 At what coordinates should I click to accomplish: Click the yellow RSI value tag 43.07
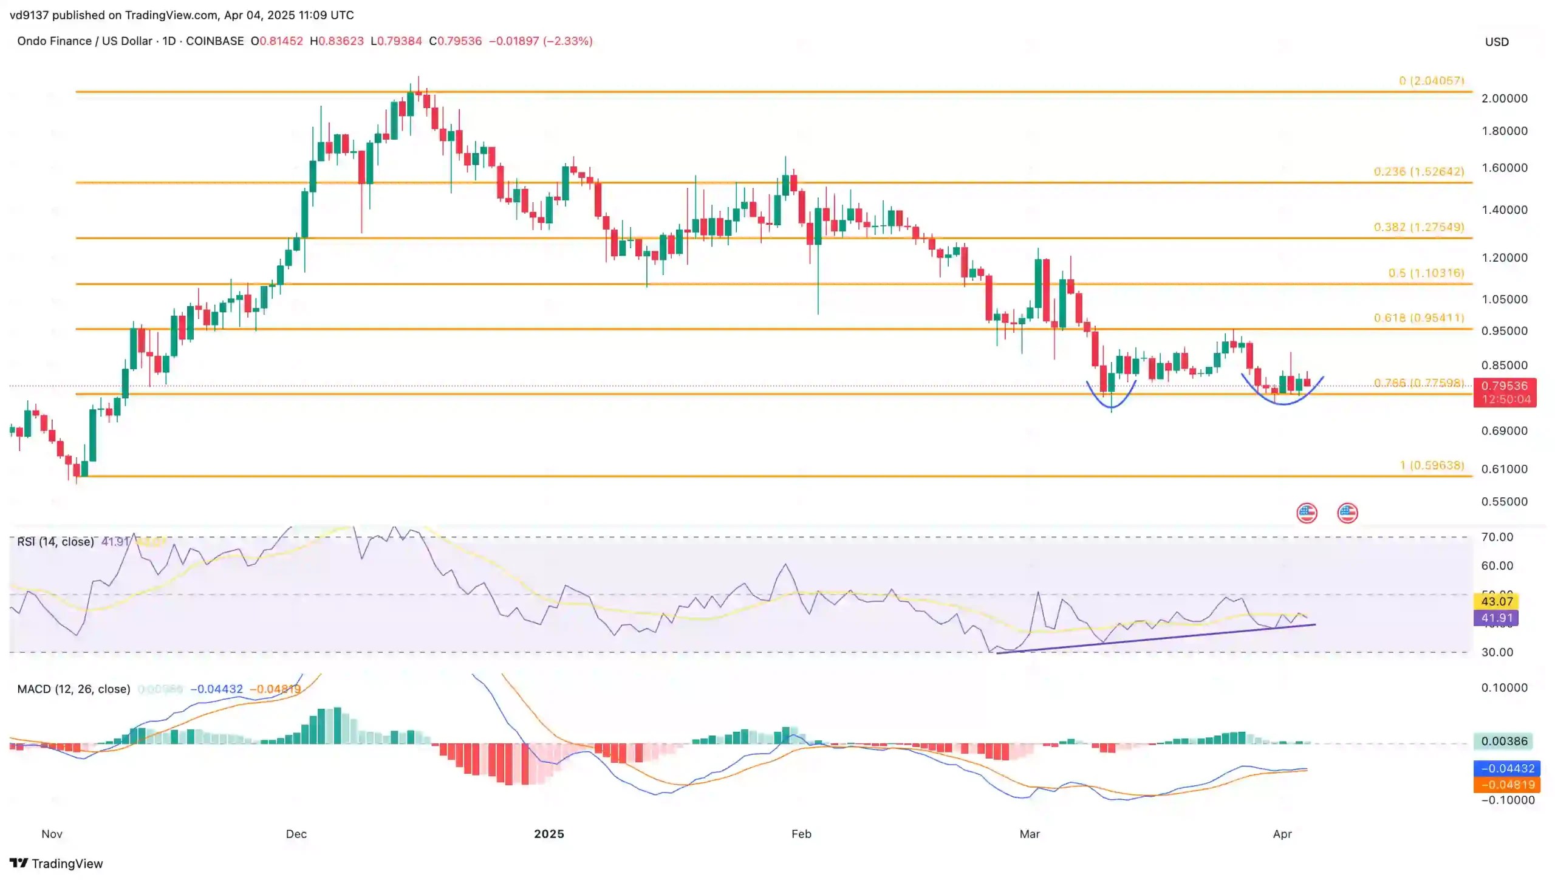[1496, 601]
